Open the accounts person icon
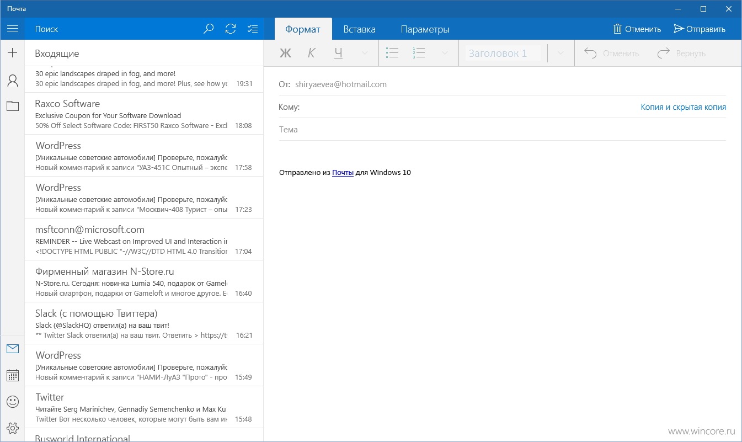This screenshot has width=742, height=442. coord(13,81)
